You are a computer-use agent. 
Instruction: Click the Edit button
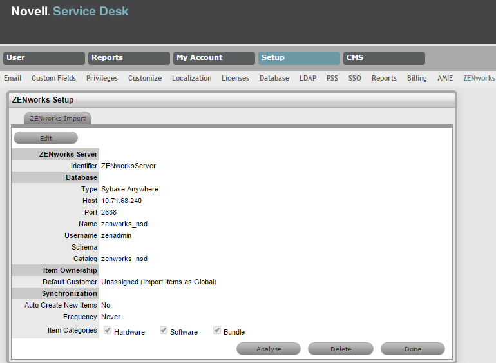click(46, 138)
